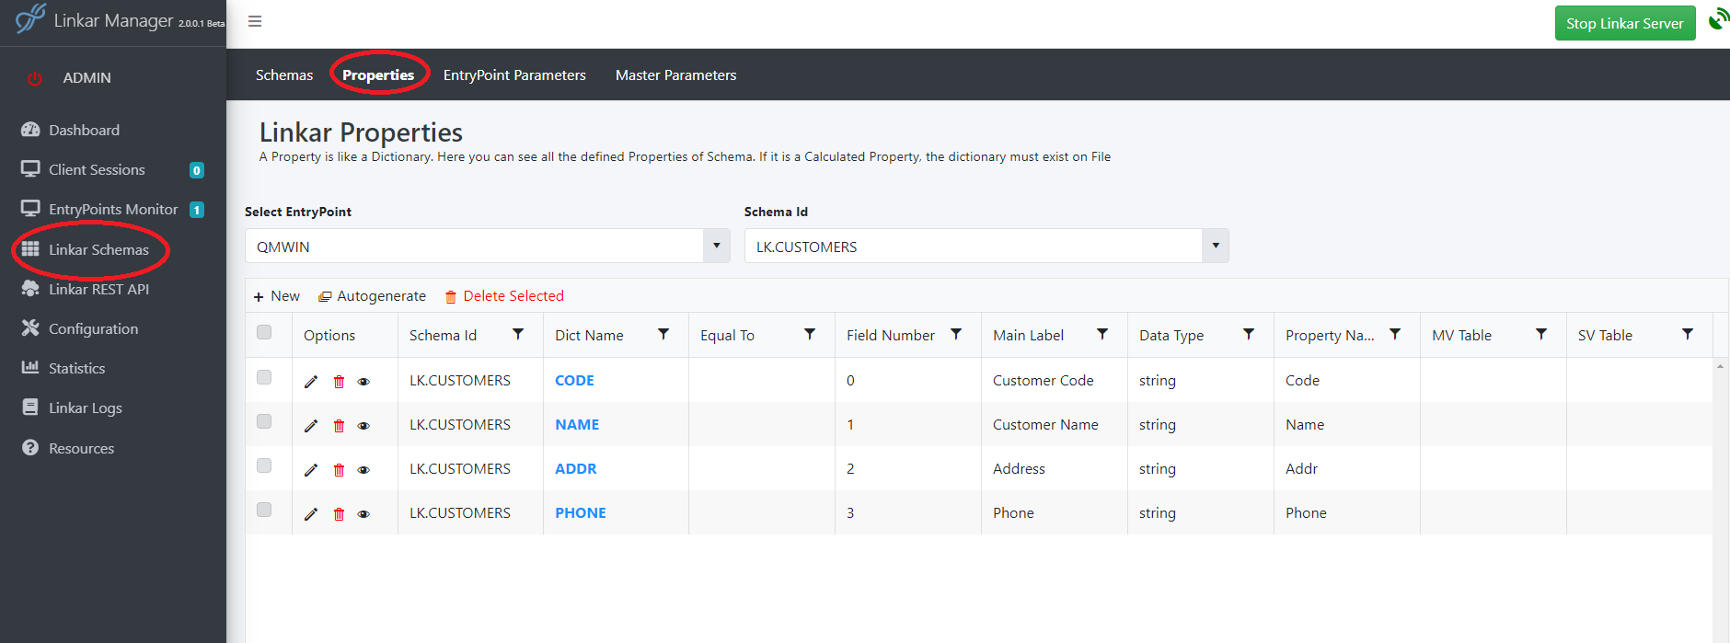Toggle the select-all header checkbox
1730x643 pixels.
tap(264, 332)
